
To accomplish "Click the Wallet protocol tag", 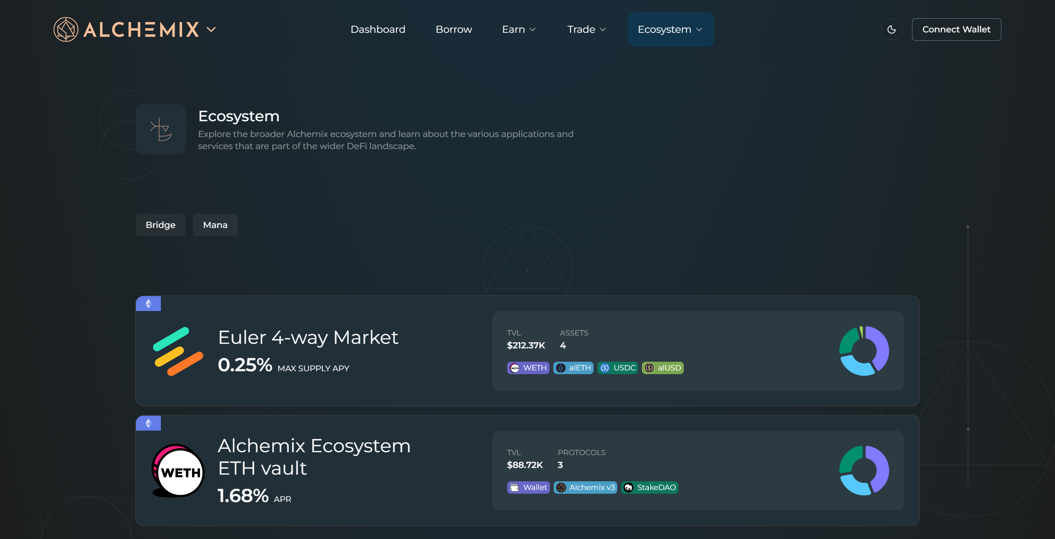I will [528, 488].
